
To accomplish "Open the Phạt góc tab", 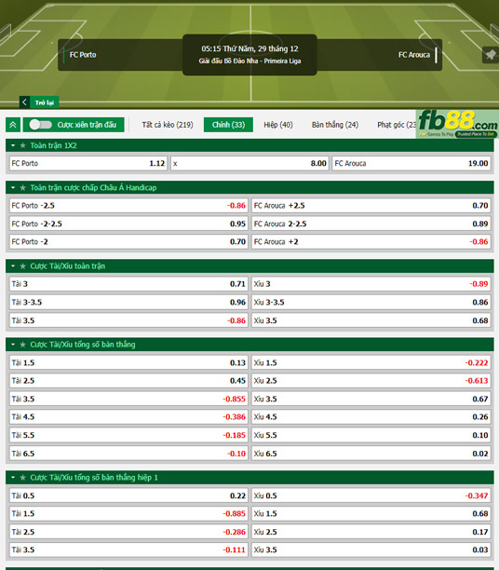I will (397, 125).
